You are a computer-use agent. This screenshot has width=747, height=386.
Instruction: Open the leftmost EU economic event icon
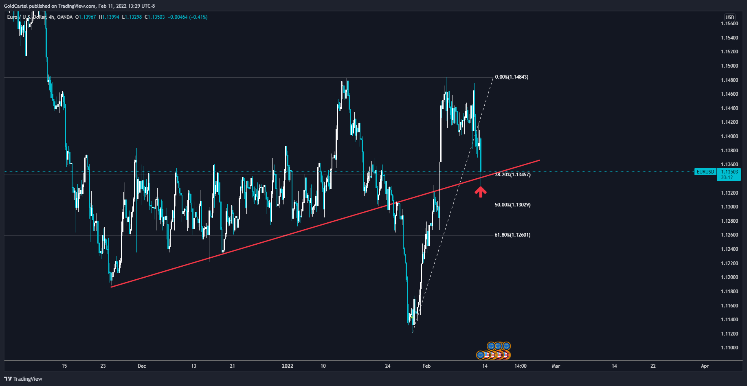click(481, 355)
